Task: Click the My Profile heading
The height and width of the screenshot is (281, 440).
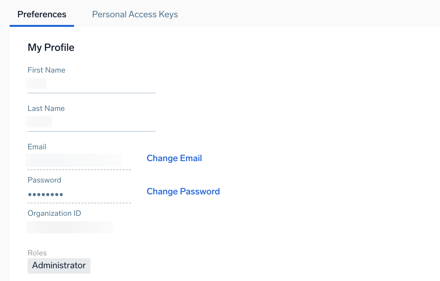Action: click(51, 48)
